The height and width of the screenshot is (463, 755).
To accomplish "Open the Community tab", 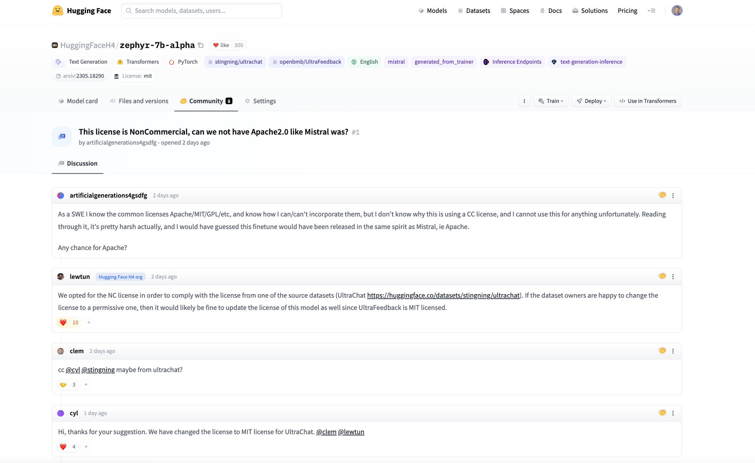I will pyautogui.click(x=206, y=101).
